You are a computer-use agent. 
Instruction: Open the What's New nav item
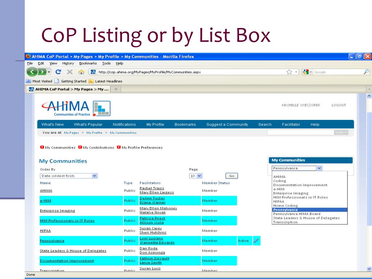[52, 124]
